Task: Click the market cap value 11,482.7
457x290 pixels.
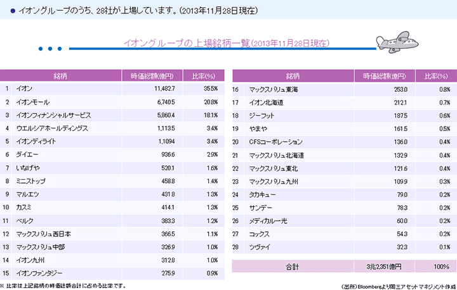Action: (x=164, y=89)
